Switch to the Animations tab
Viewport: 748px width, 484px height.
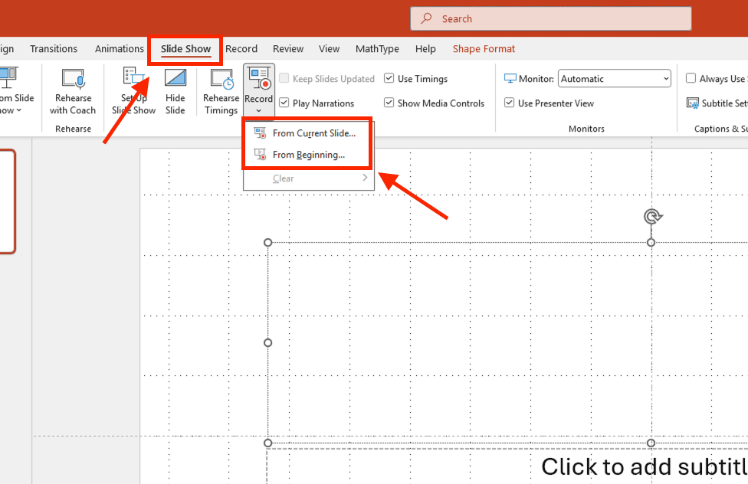(120, 49)
